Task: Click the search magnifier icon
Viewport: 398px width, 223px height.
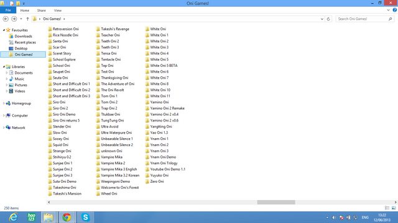Action: pos(390,19)
